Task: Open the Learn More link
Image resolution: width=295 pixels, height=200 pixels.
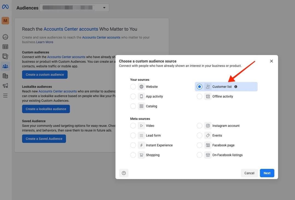Action: coord(45,42)
